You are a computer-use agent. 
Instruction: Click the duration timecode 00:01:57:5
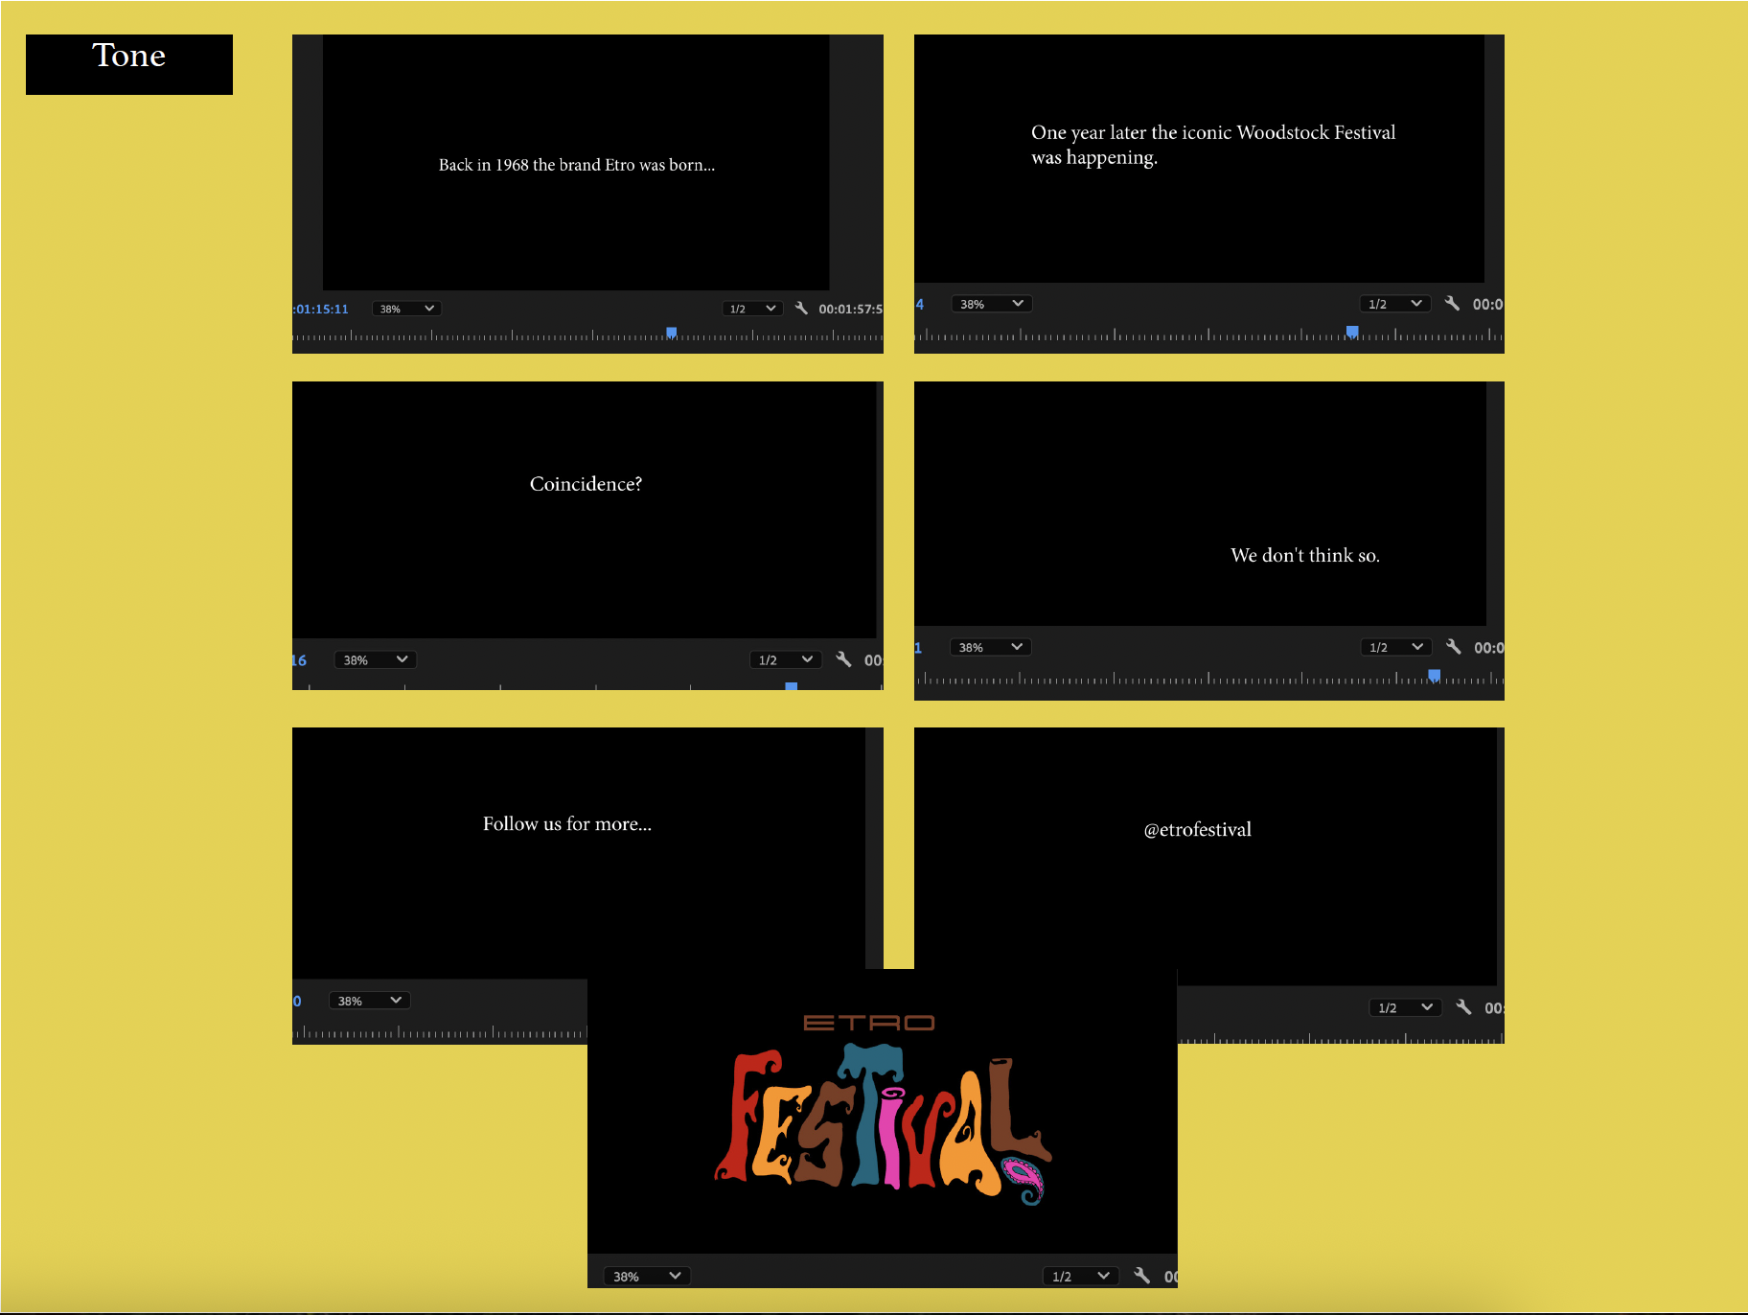[x=850, y=309]
